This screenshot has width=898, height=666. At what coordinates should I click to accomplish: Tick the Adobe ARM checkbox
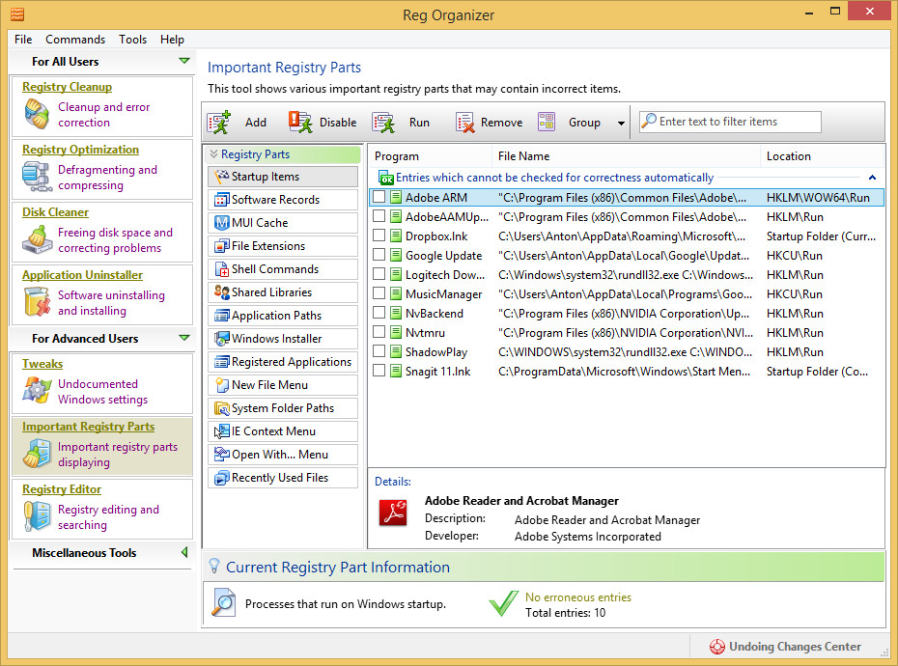[x=379, y=198]
